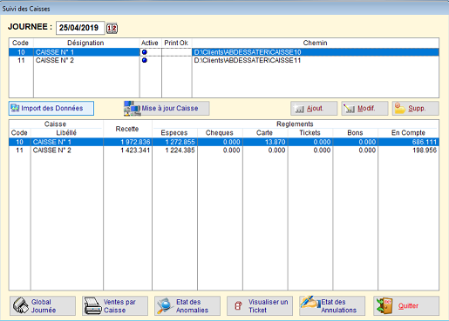Image resolution: width=449 pixels, height=321 pixels.
Task: Click the Global Journée printer icon
Action: pyautogui.click(x=21, y=306)
